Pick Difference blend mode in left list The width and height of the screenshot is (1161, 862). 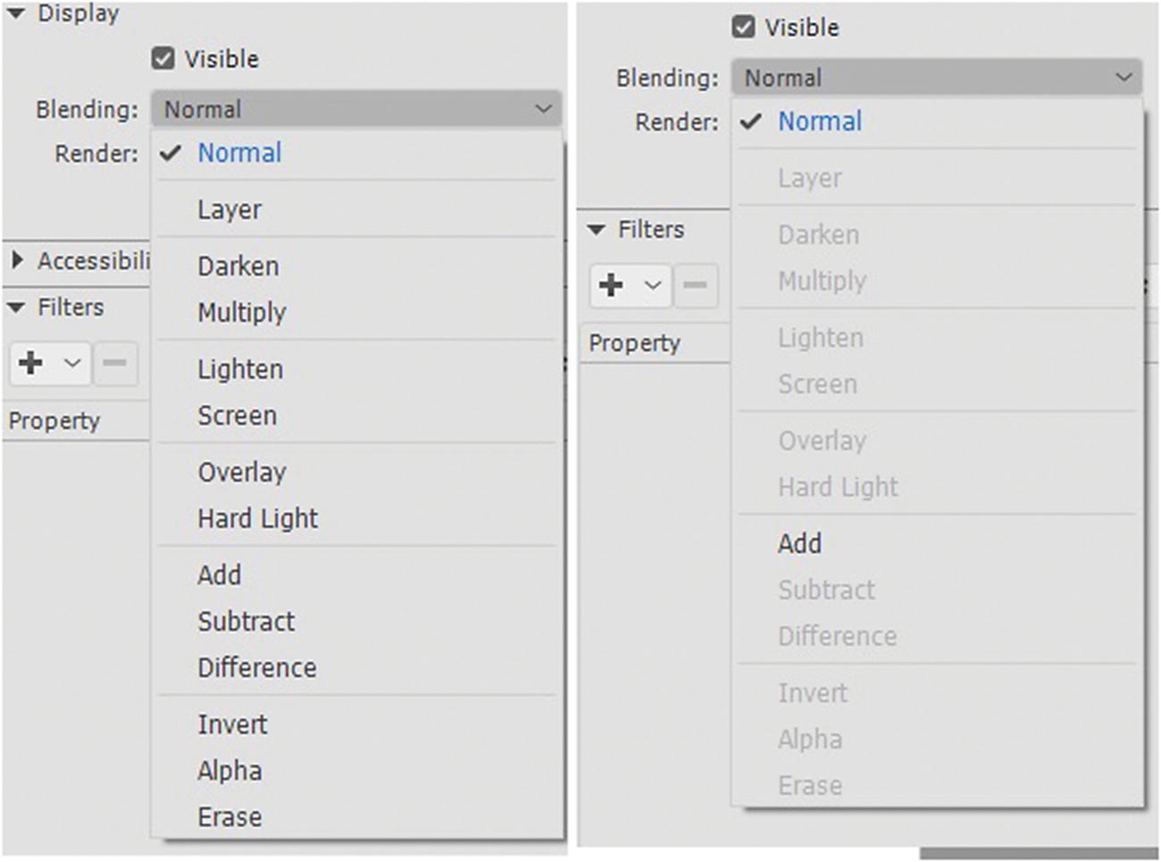pyautogui.click(x=257, y=667)
